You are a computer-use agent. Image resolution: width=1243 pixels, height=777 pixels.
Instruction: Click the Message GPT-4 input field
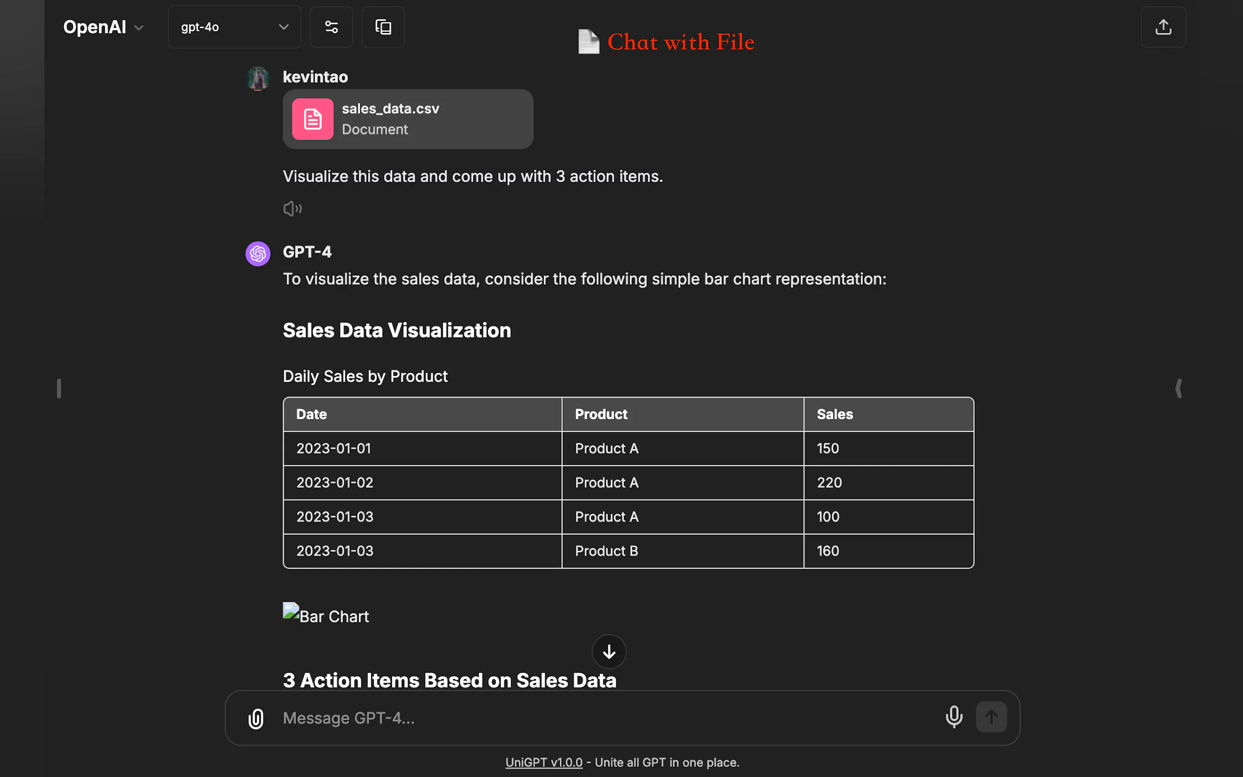coord(606,718)
